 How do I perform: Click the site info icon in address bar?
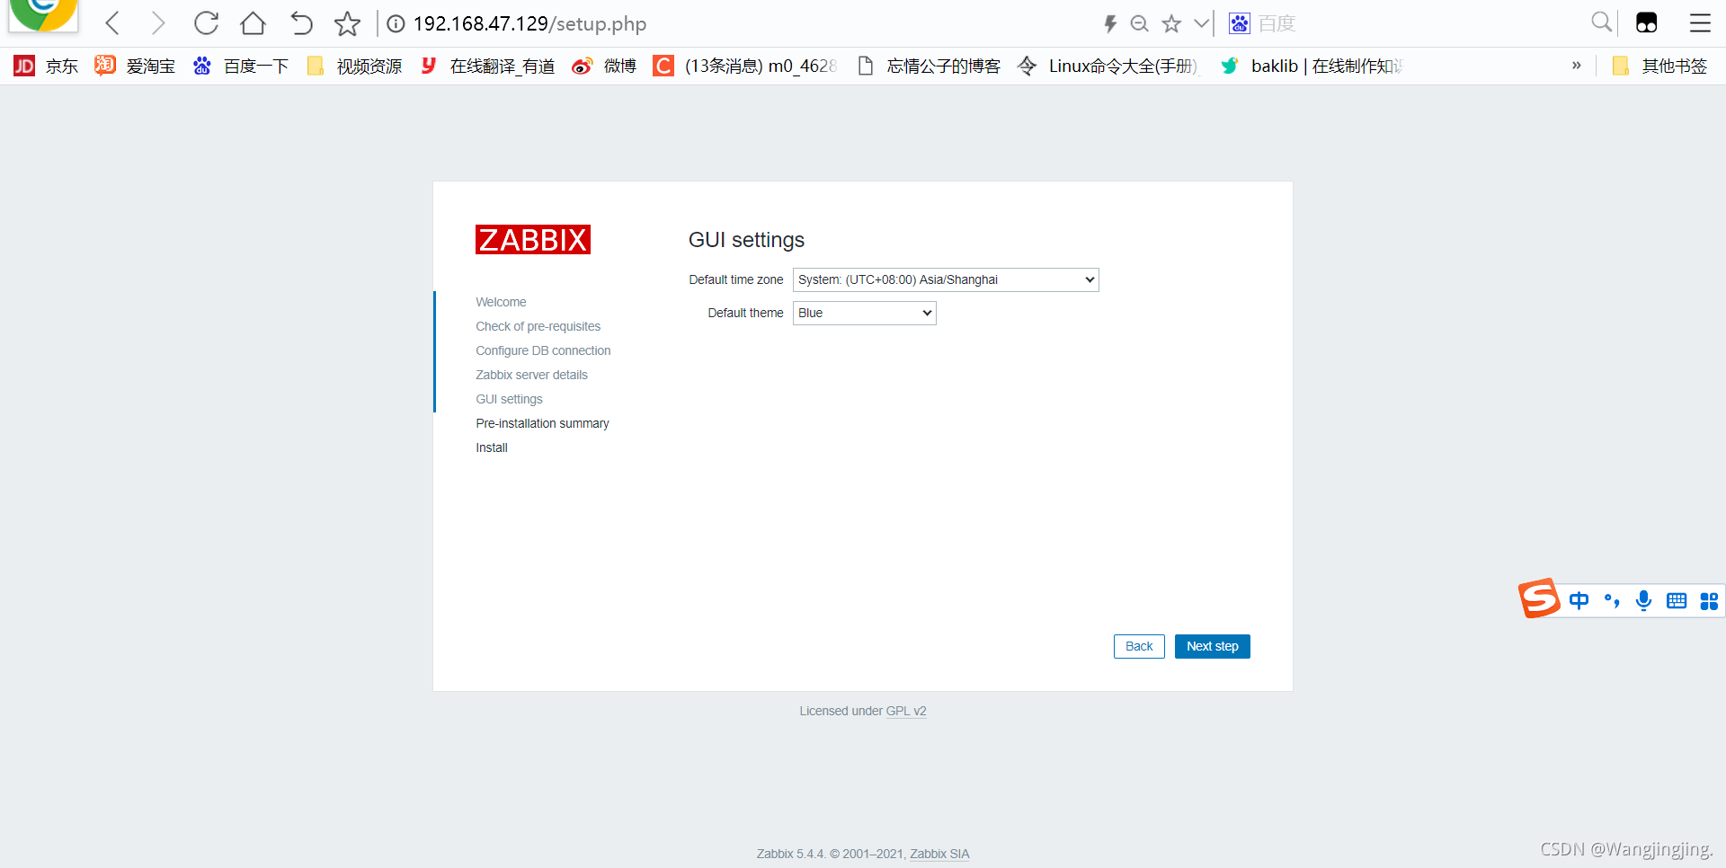(x=396, y=24)
